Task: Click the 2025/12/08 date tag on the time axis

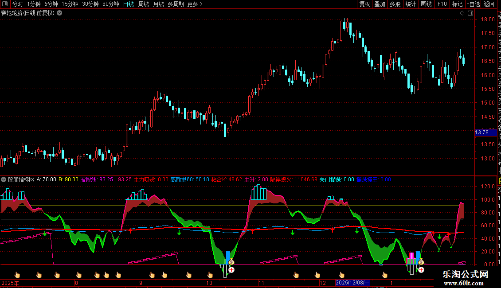Action: click(x=353, y=283)
